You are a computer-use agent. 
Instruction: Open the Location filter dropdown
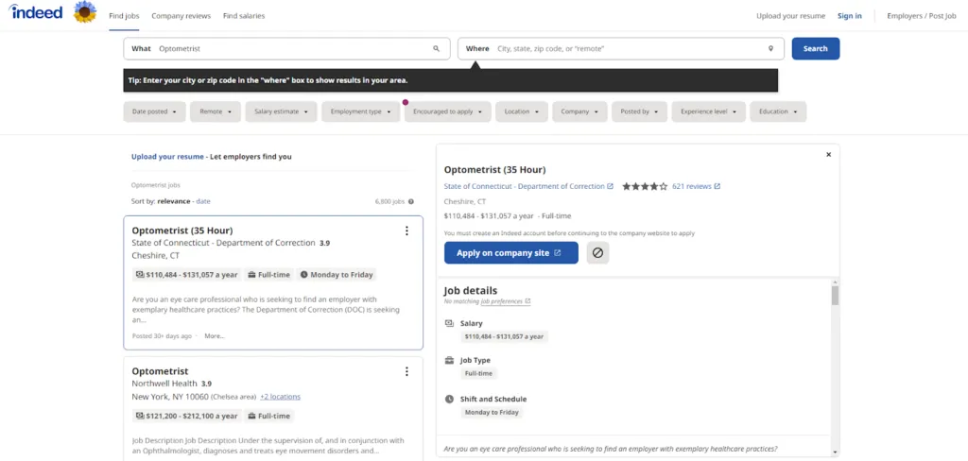point(522,111)
